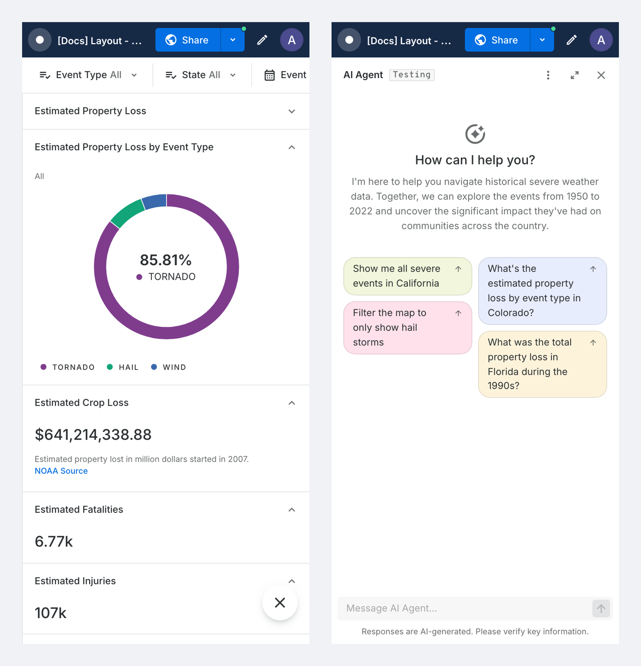Screen dimensions: 641x666
Task: Click the pencil edit icon in right window
Action: pyautogui.click(x=571, y=40)
